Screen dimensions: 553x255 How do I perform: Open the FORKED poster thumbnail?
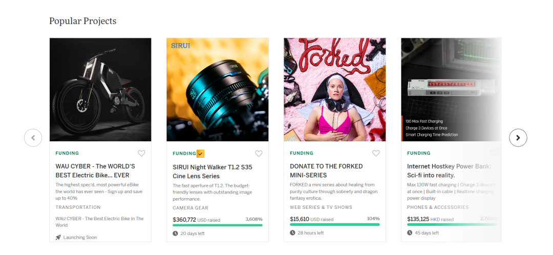(335, 90)
